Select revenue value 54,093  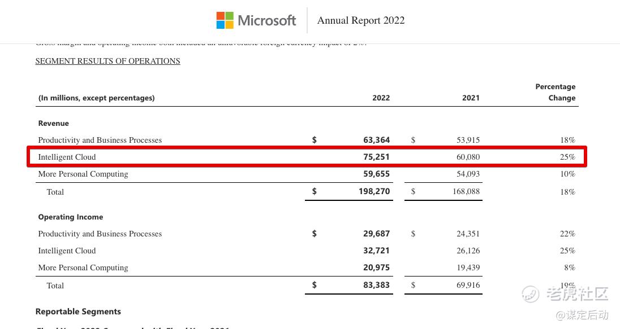pos(468,174)
